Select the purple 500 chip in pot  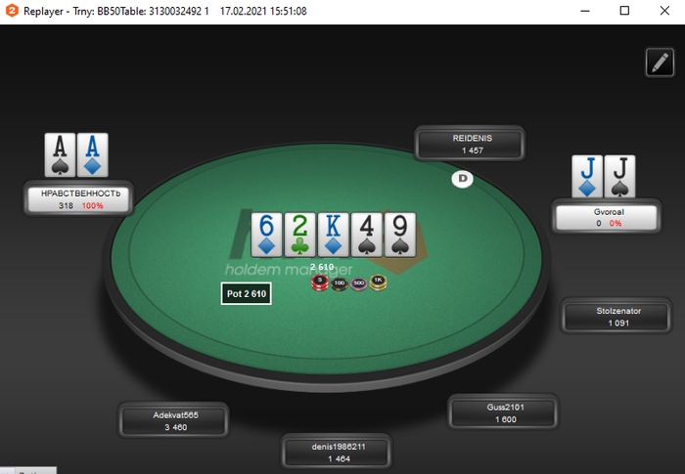point(359,284)
